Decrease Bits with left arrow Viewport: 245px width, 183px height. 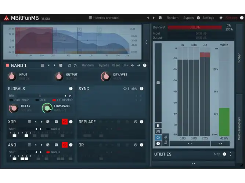coord(65,96)
